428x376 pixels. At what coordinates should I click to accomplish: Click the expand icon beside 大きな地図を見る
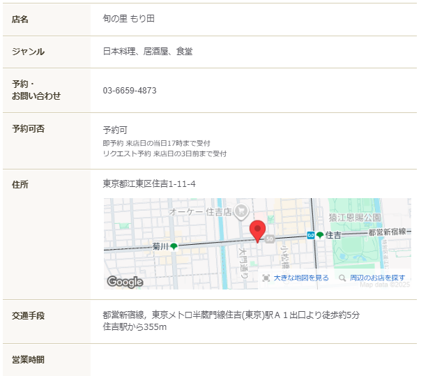[x=266, y=278]
